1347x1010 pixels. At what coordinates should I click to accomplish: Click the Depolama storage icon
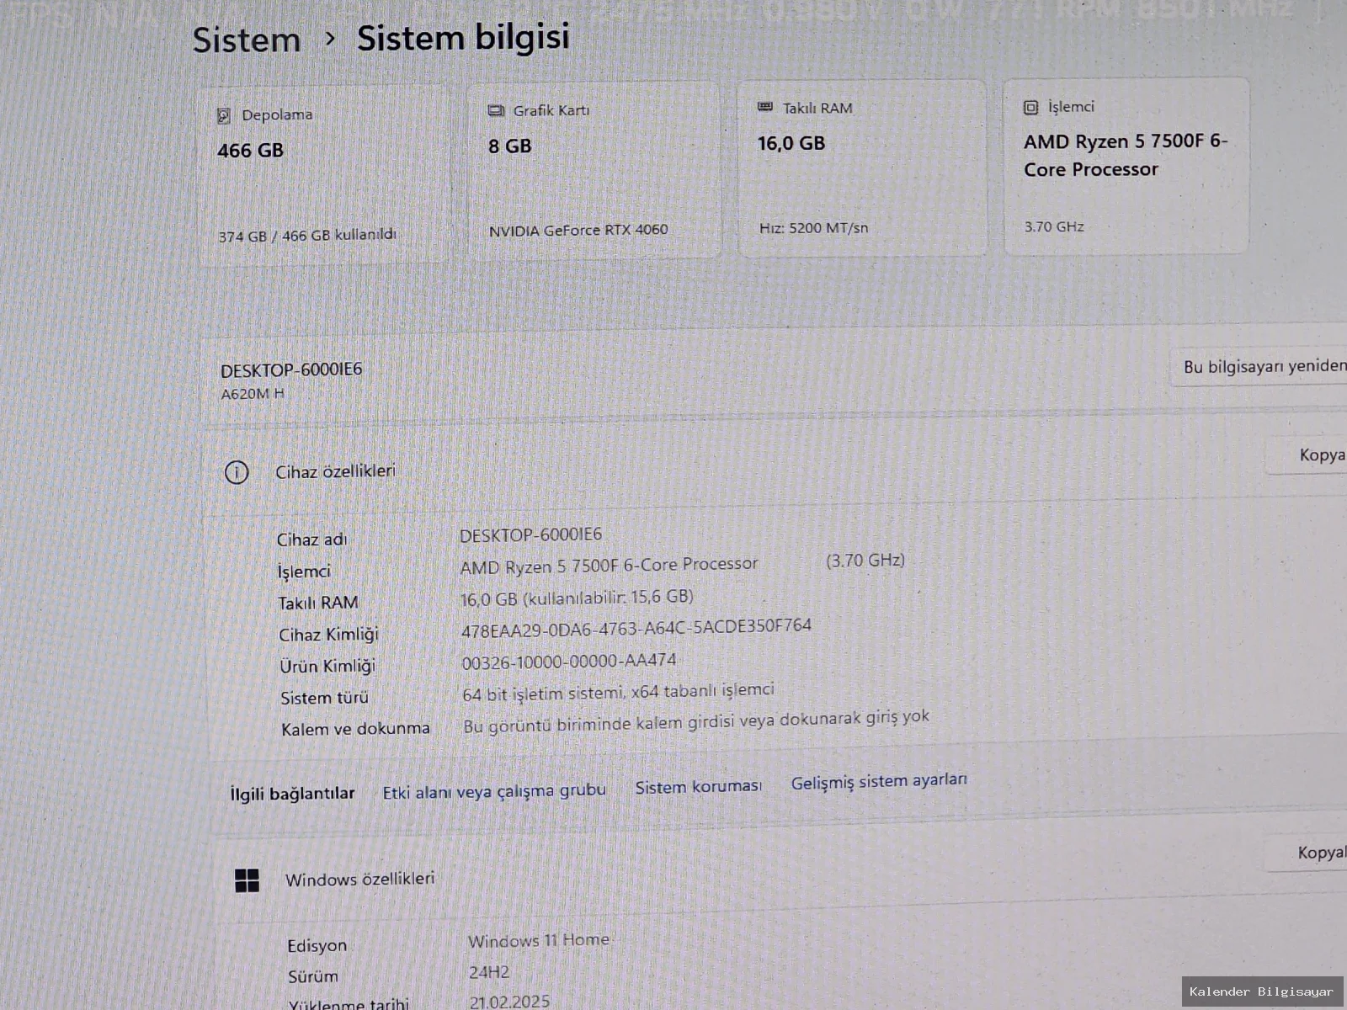point(223,115)
